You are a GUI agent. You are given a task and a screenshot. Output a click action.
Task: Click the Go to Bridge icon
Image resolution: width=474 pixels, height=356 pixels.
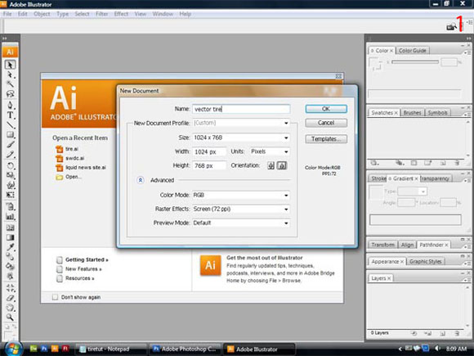[x=452, y=27]
